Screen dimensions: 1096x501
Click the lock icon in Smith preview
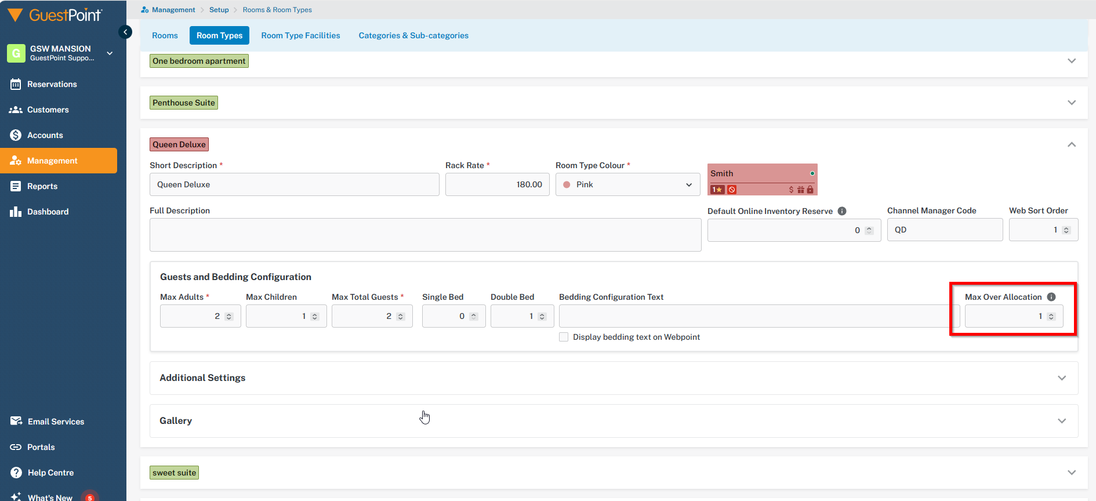click(x=810, y=190)
